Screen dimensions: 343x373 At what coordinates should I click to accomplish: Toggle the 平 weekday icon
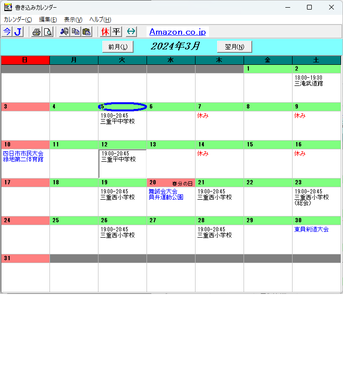pyautogui.click(x=116, y=32)
